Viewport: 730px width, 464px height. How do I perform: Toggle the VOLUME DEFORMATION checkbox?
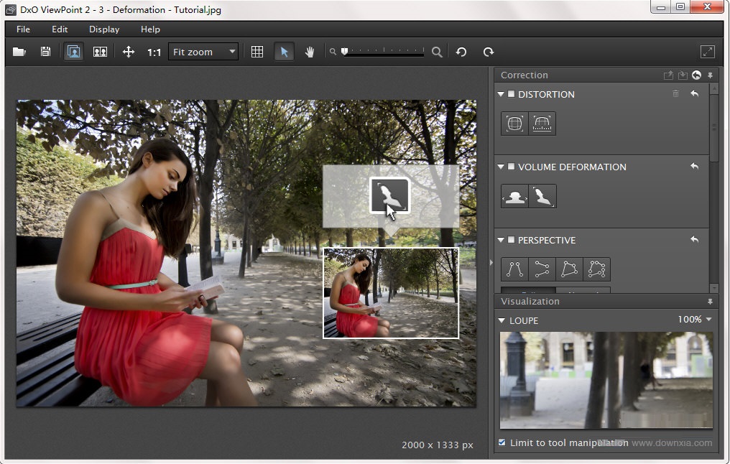(x=512, y=167)
